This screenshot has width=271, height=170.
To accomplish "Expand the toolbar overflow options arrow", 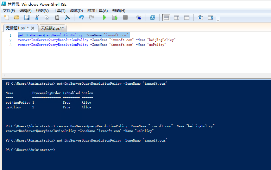I will (218, 20).
